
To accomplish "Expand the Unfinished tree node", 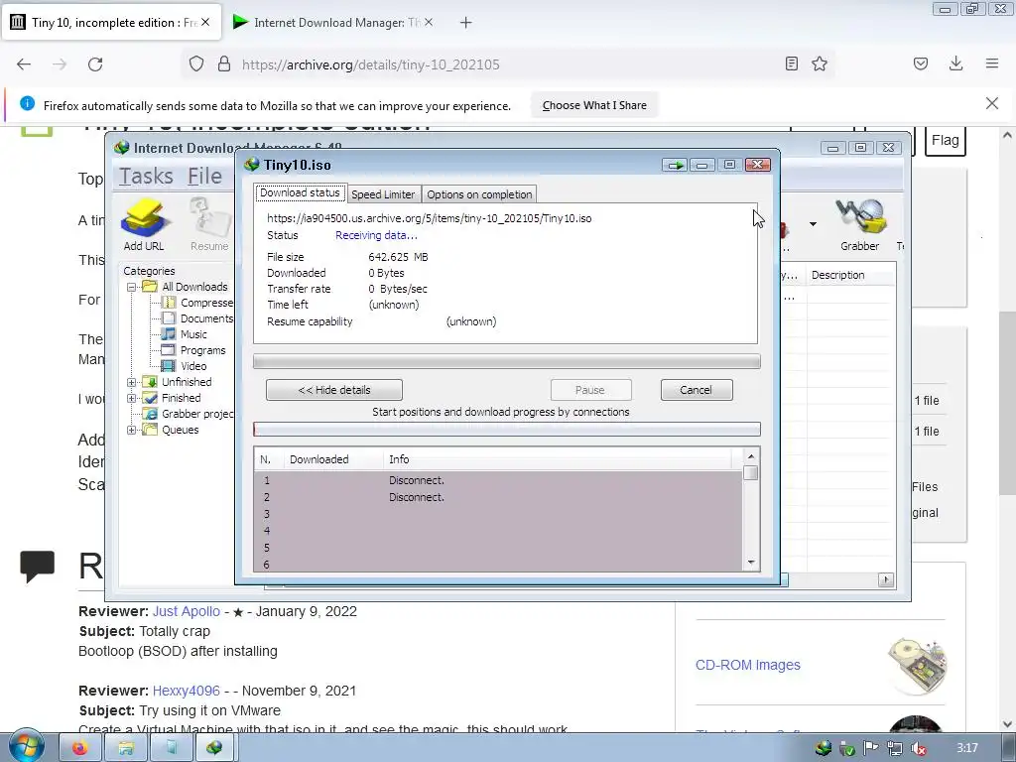I will [132, 382].
